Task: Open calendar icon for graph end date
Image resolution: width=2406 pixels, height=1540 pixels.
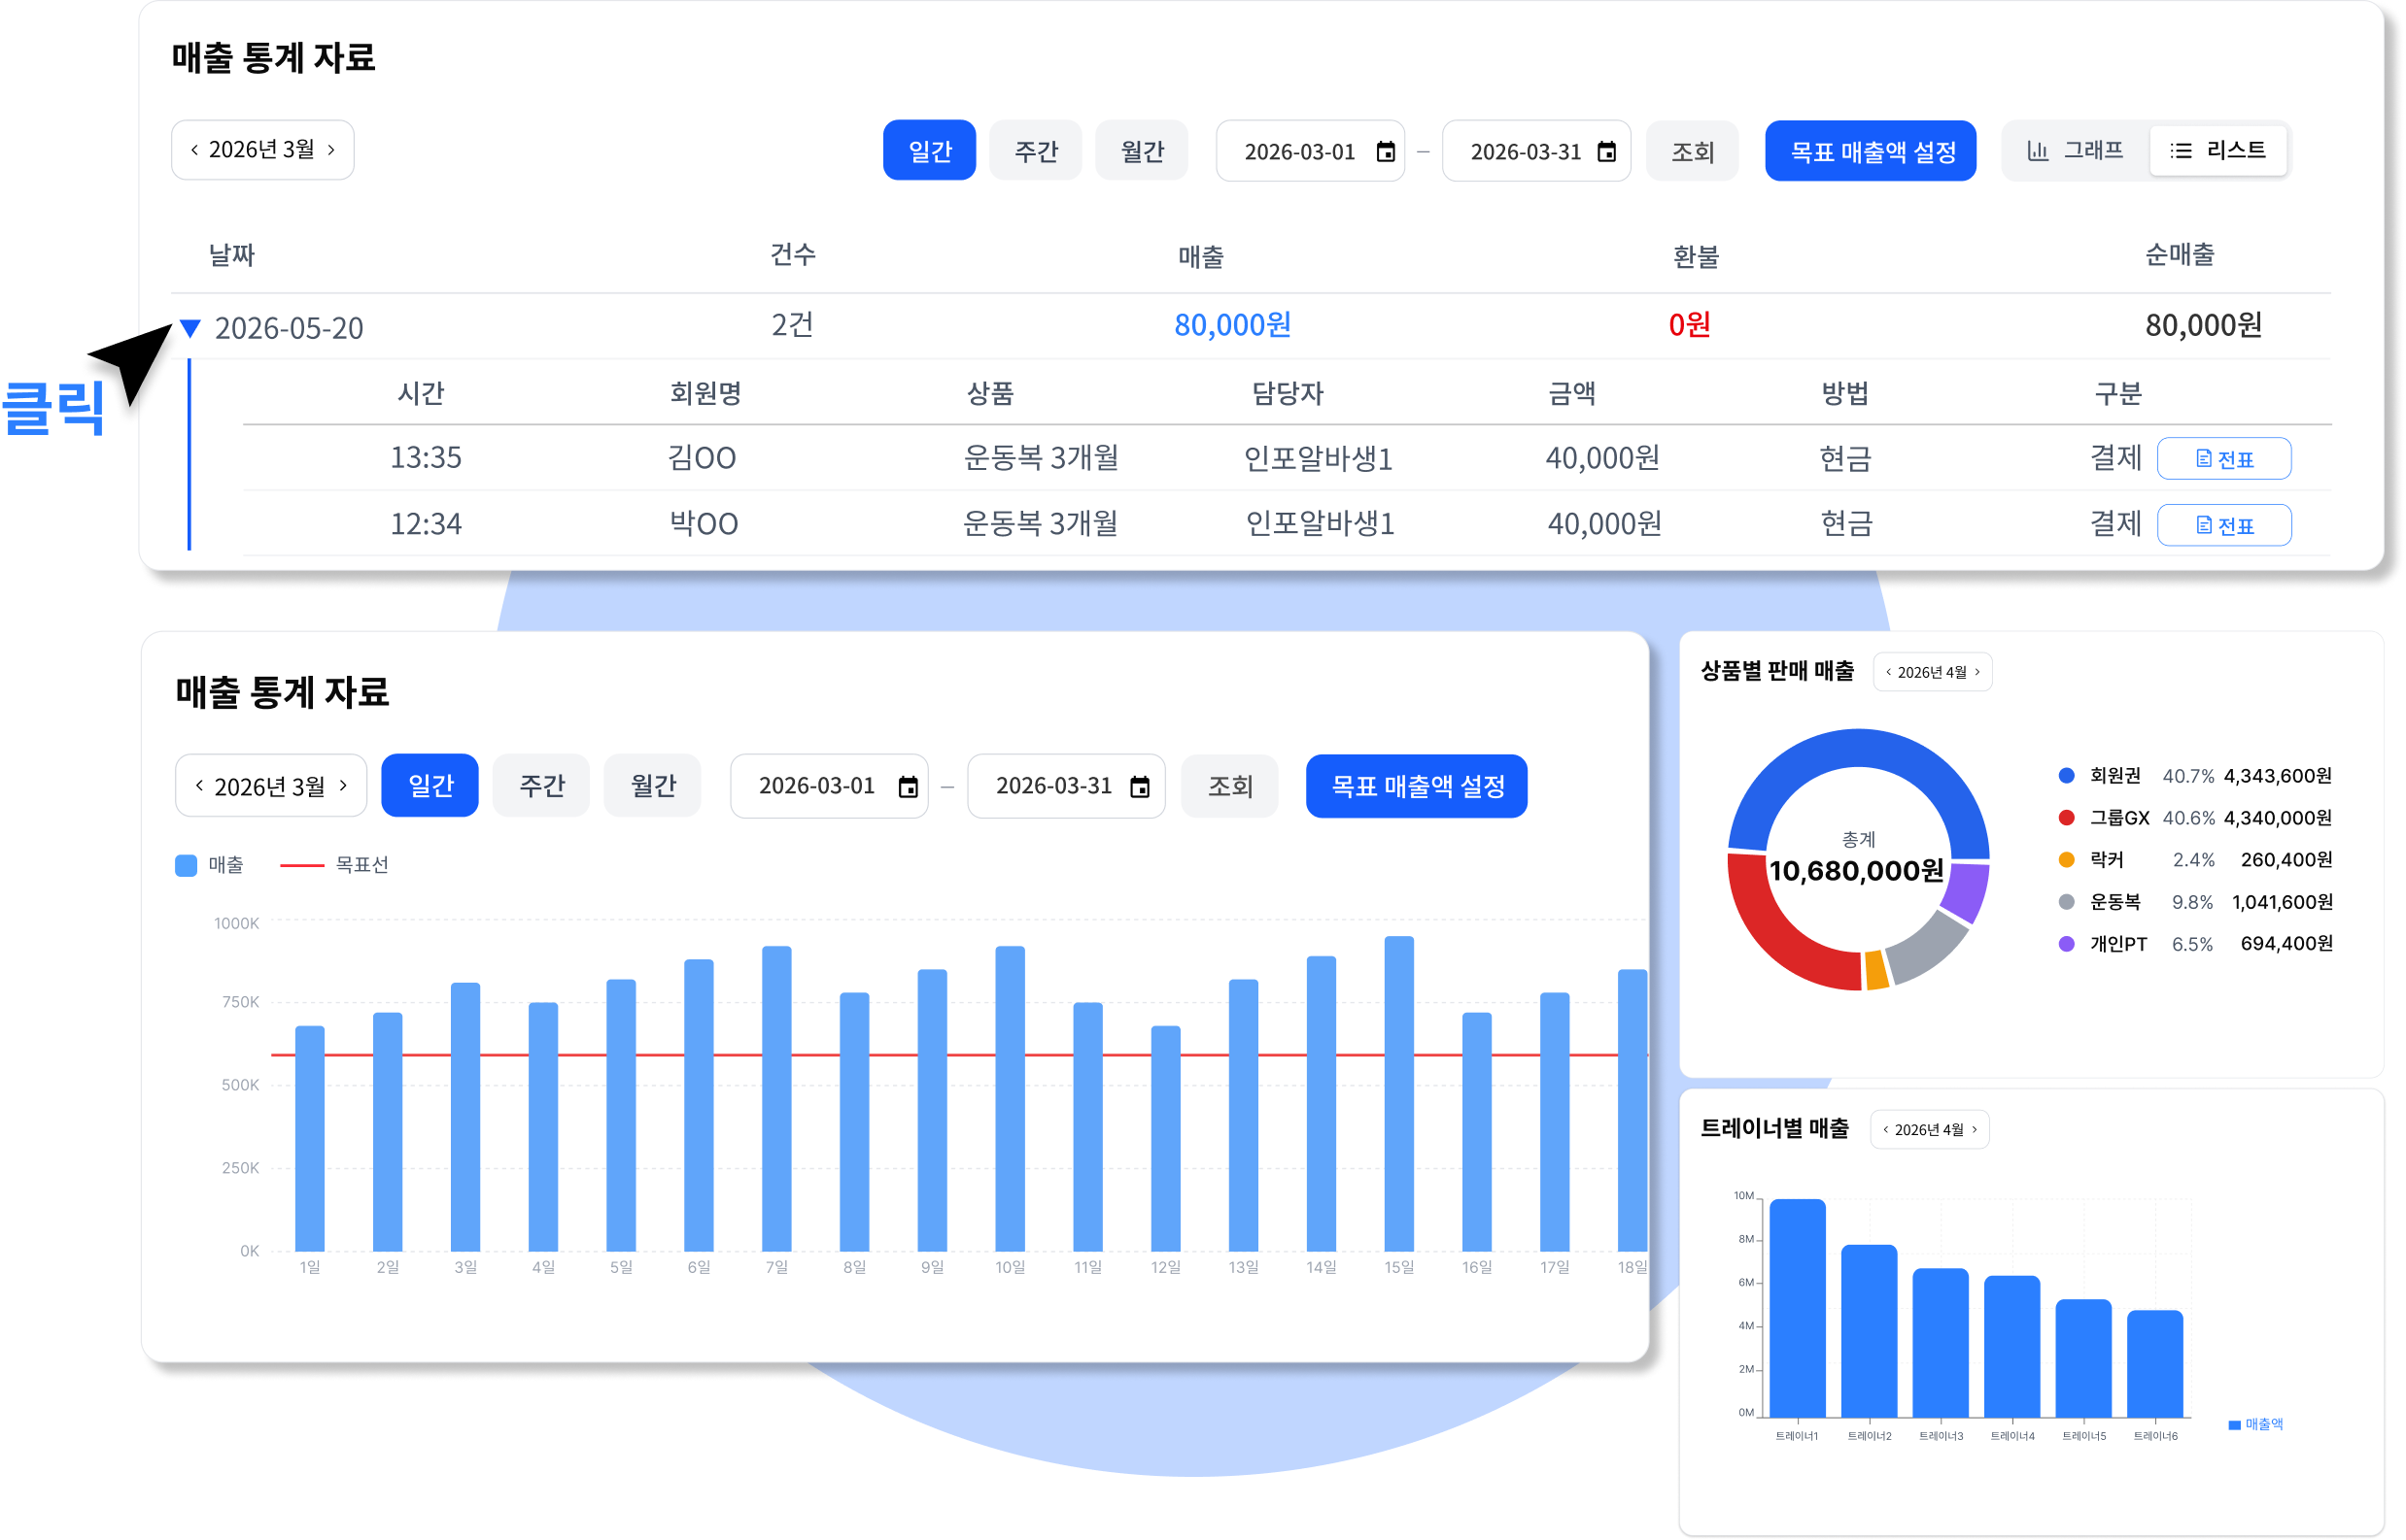Action: pyautogui.click(x=1140, y=788)
